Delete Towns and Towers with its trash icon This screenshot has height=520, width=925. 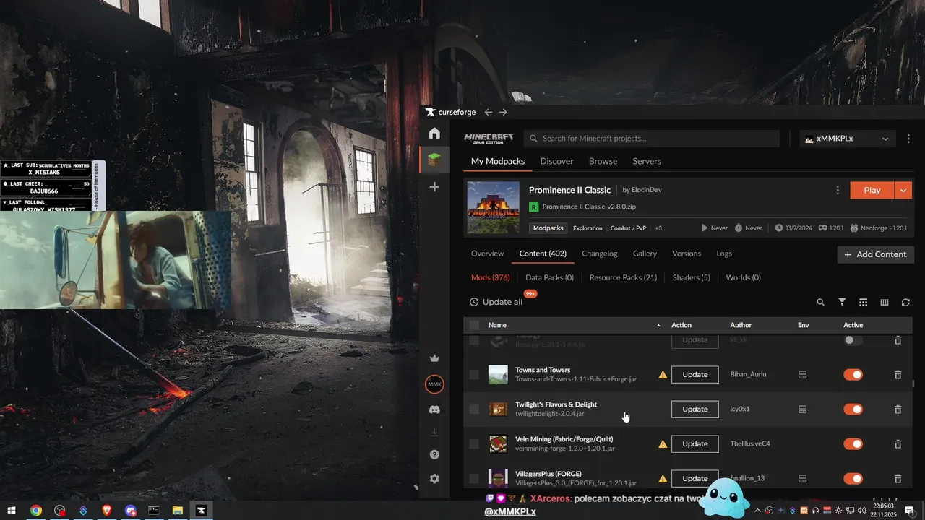tap(898, 375)
